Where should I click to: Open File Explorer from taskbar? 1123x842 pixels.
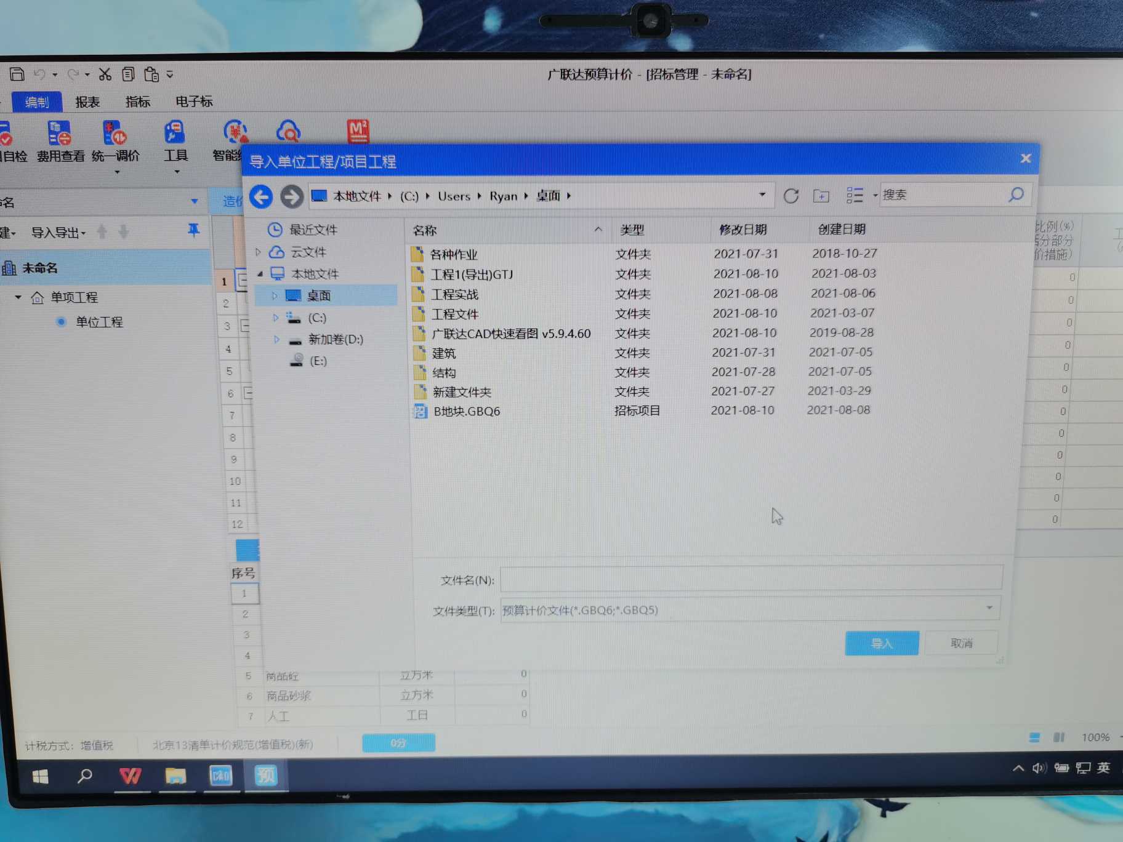tap(175, 776)
